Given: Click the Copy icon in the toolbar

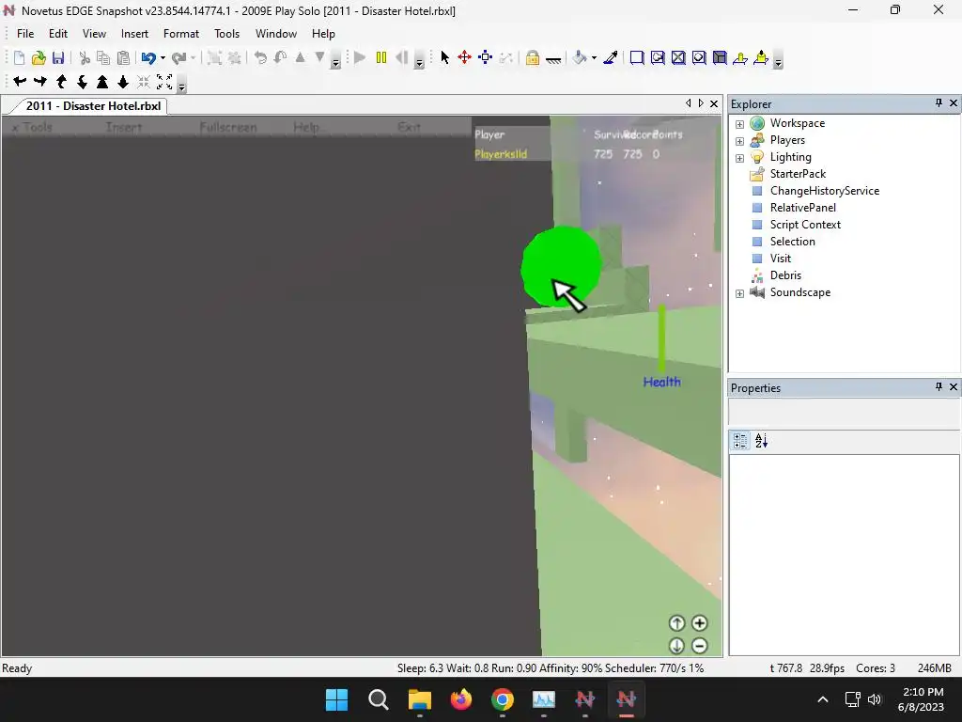Looking at the screenshot, I should [x=103, y=57].
